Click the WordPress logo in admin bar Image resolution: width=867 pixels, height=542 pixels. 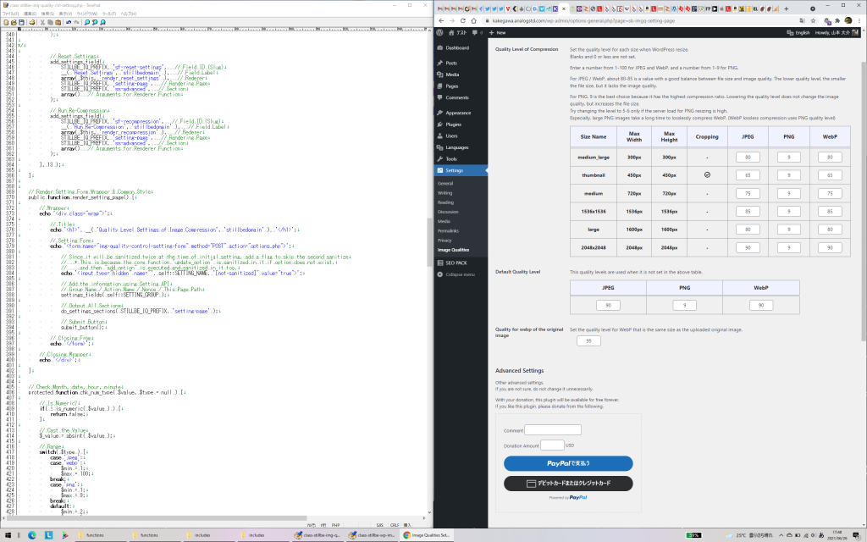pos(439,33)
